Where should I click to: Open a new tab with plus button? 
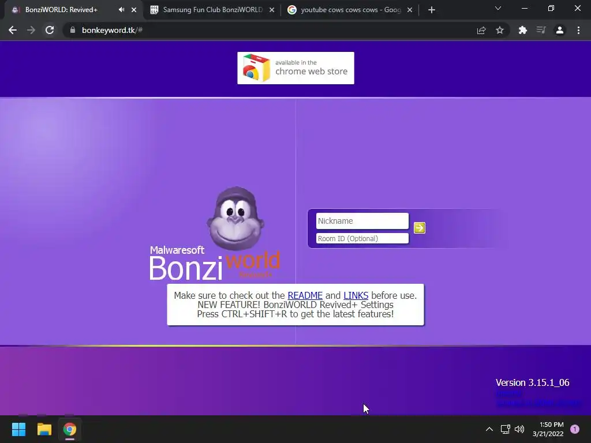432,10
